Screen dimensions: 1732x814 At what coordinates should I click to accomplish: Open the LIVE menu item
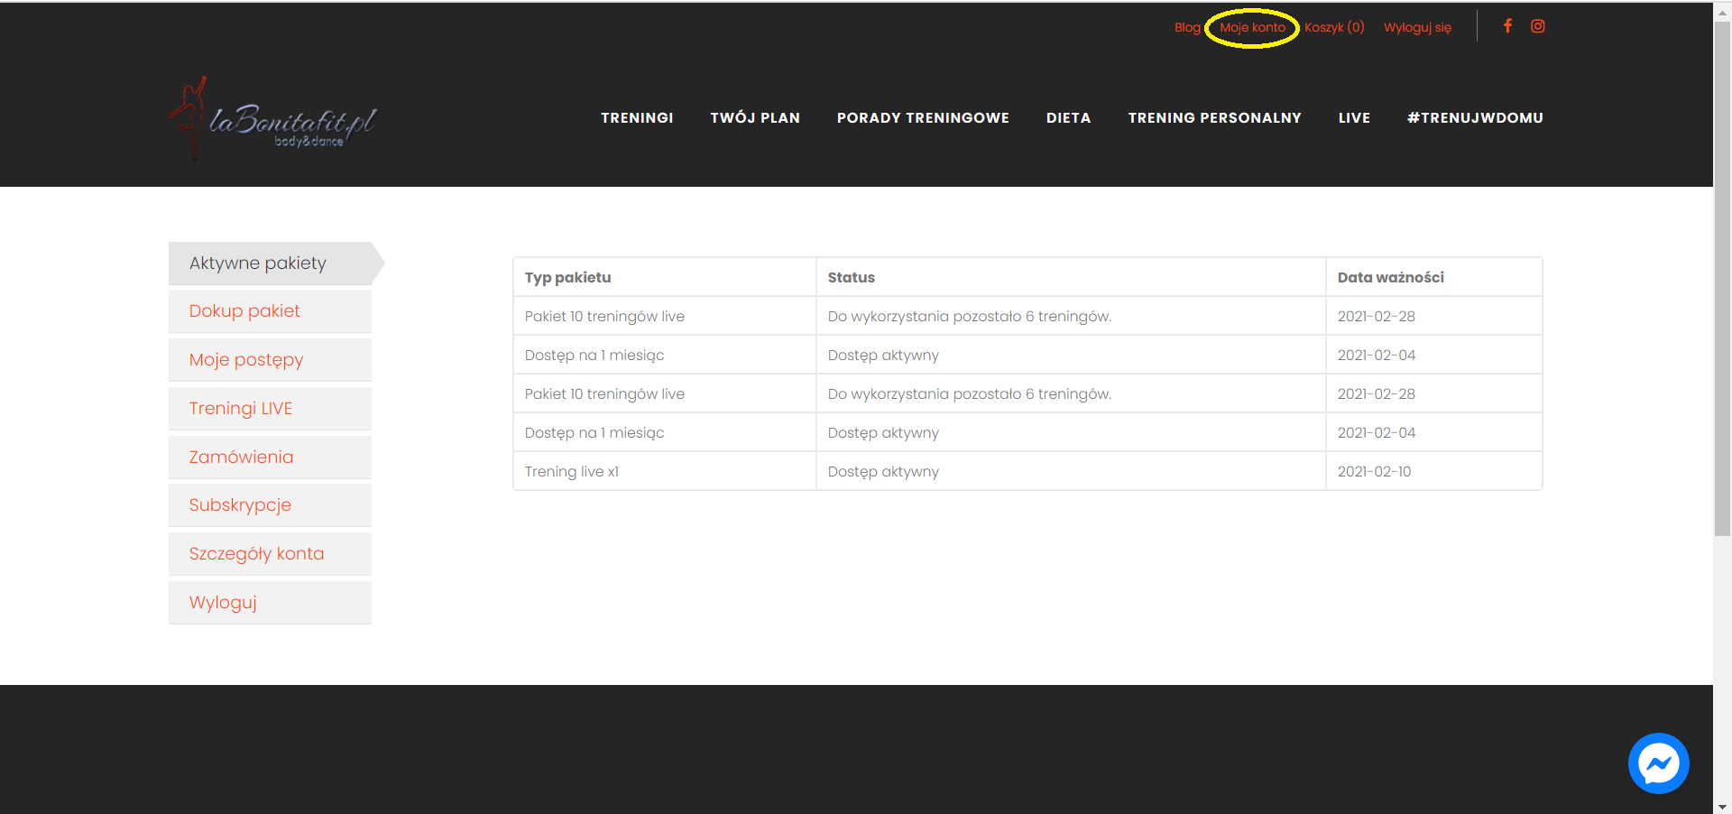point(1354,118)
